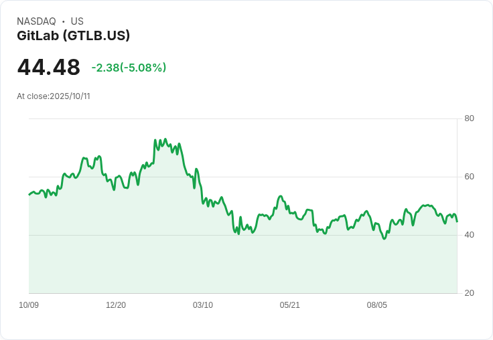Click the 03/10 x-axis date label

point(203,305)
